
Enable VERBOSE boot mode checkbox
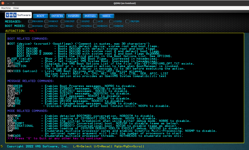pyautogui.click(x=111, y=26)
